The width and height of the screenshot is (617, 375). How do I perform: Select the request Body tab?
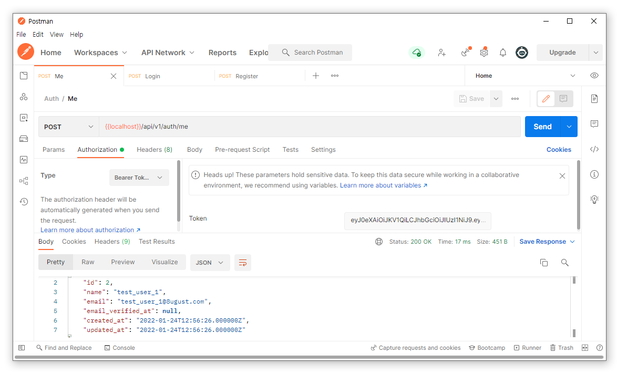coord(194,150)
